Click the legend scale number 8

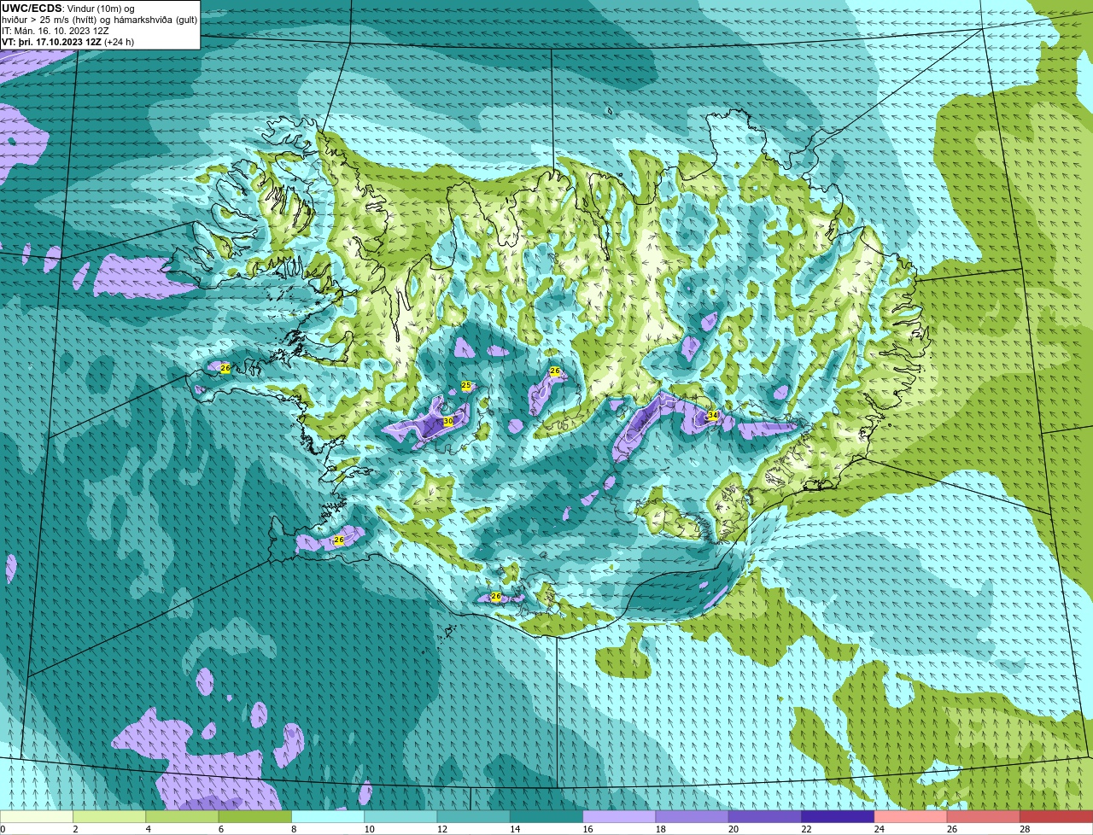coord(294,829)
